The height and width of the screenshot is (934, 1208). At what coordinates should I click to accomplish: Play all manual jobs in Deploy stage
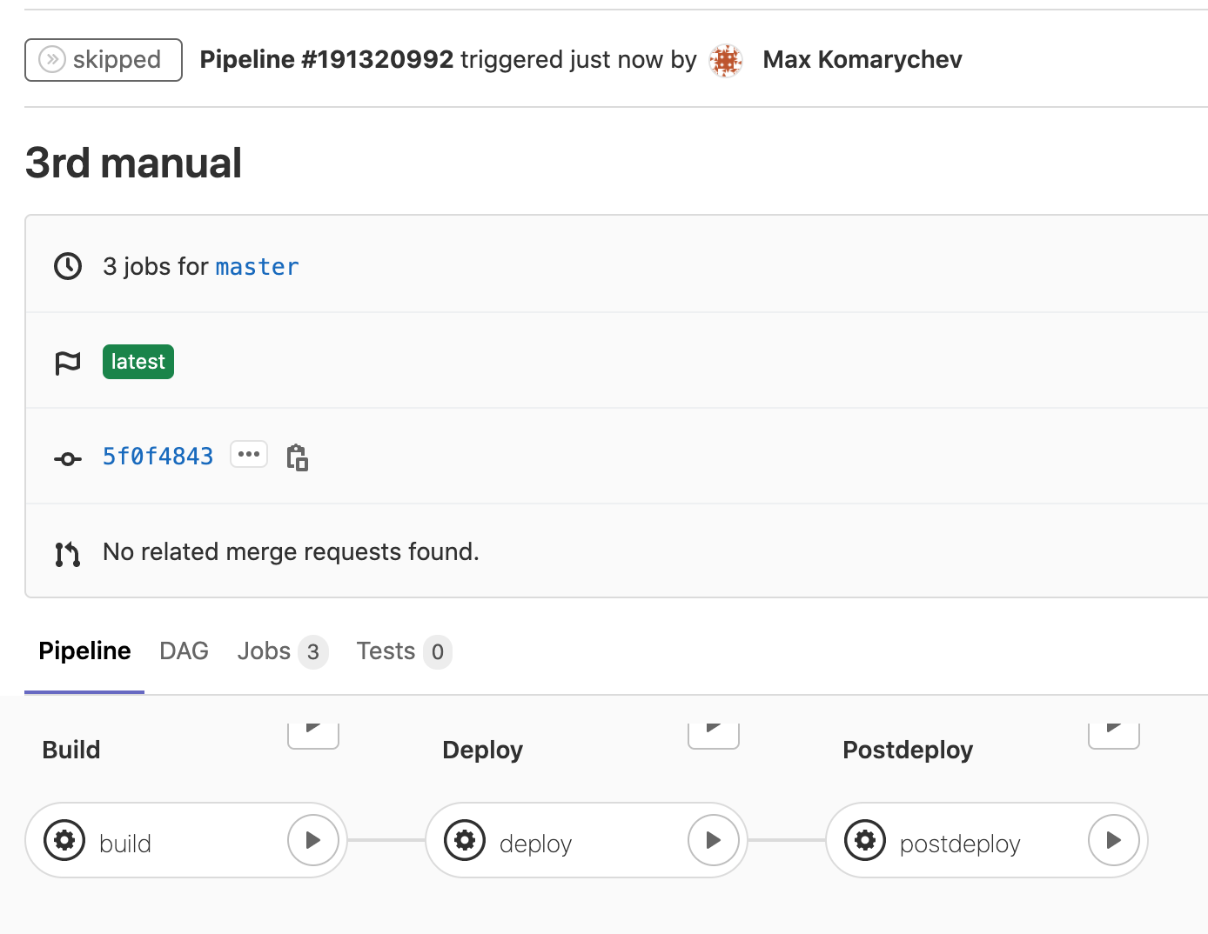[714, 735]
